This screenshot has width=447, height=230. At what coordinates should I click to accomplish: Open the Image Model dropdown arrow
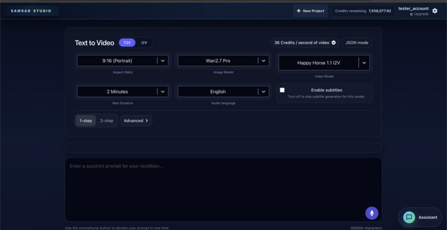tap(263, 61)
